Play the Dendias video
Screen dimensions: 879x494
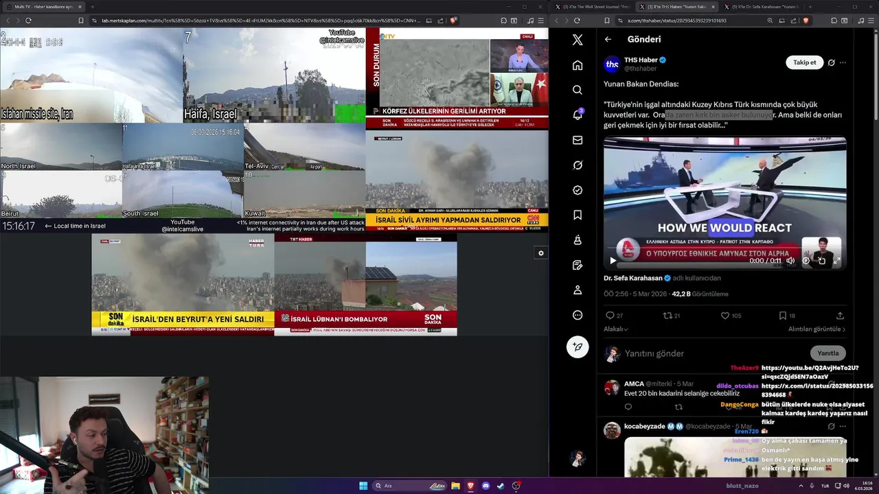click(613, 261)
